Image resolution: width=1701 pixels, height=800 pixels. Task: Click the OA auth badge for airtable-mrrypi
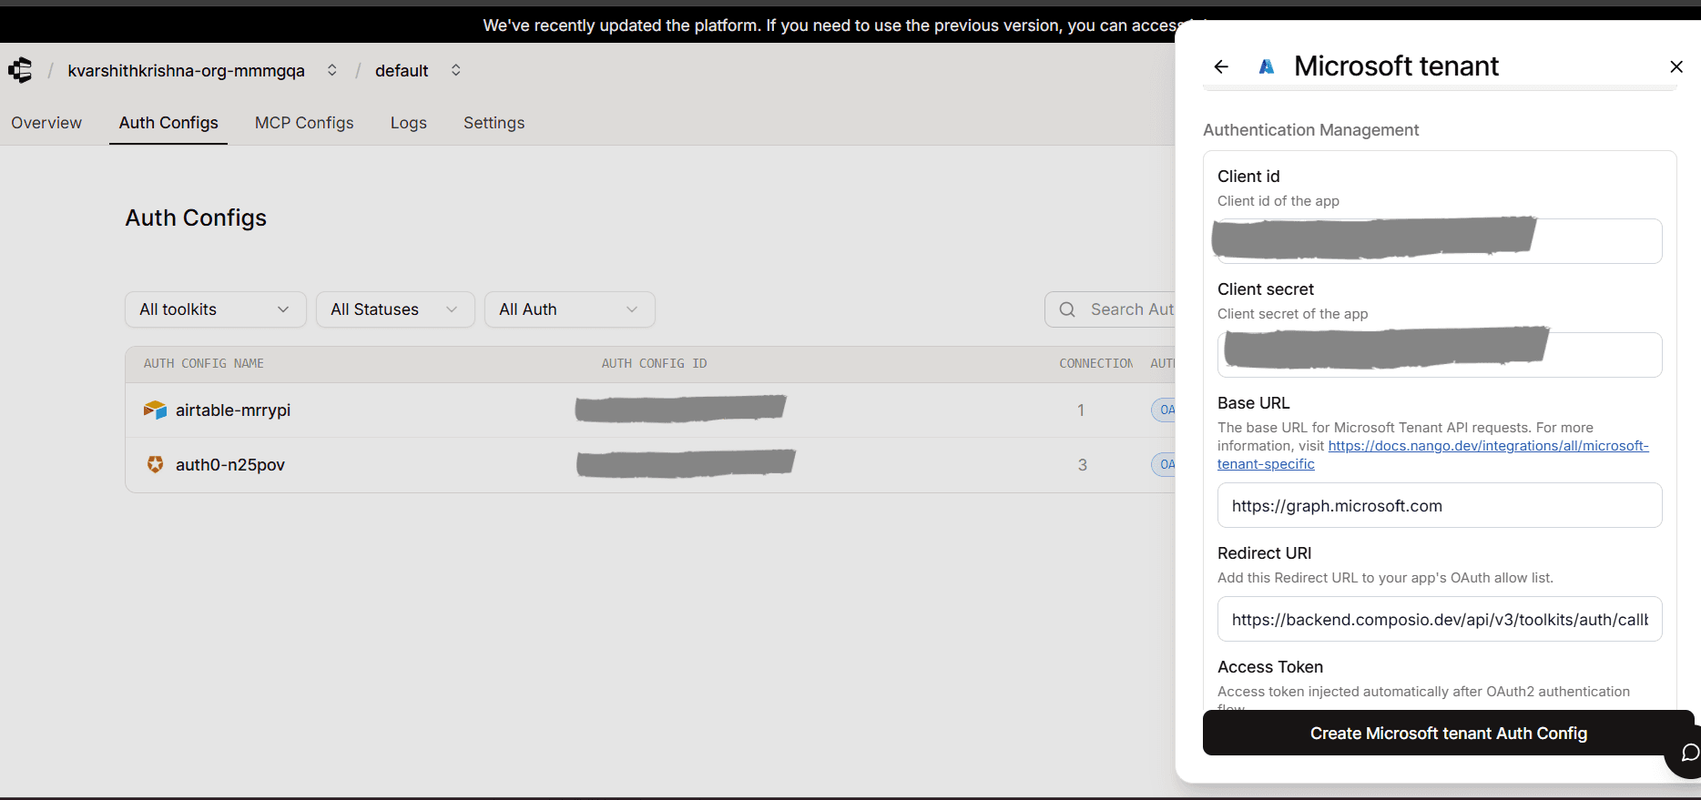point(1164,410)
